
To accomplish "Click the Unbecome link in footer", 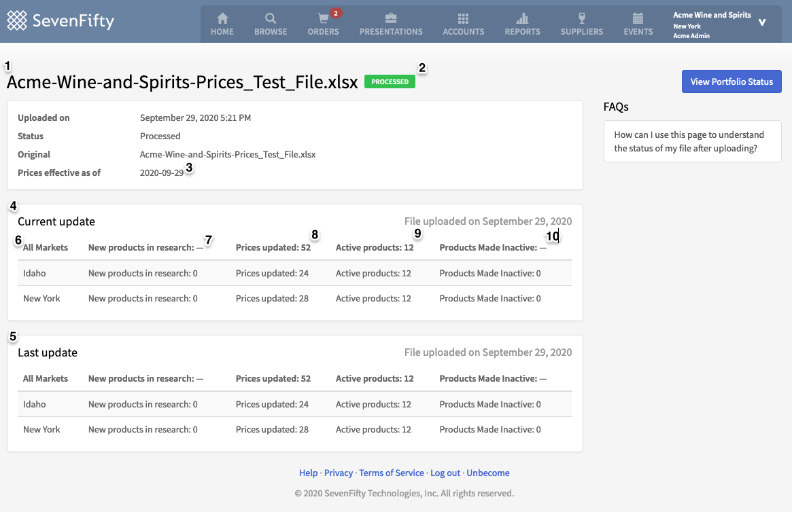I will [487, 473].
